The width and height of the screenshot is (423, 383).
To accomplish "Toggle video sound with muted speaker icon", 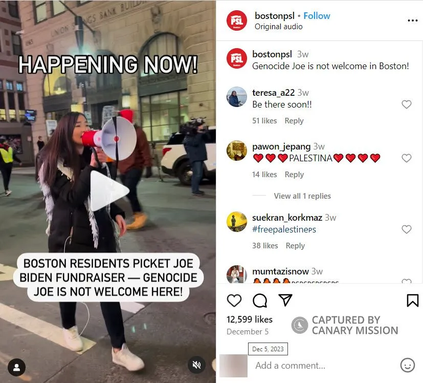I will tap(196, 365).
